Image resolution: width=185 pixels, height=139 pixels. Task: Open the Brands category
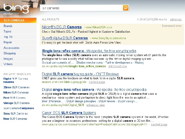tap(8, 26)
